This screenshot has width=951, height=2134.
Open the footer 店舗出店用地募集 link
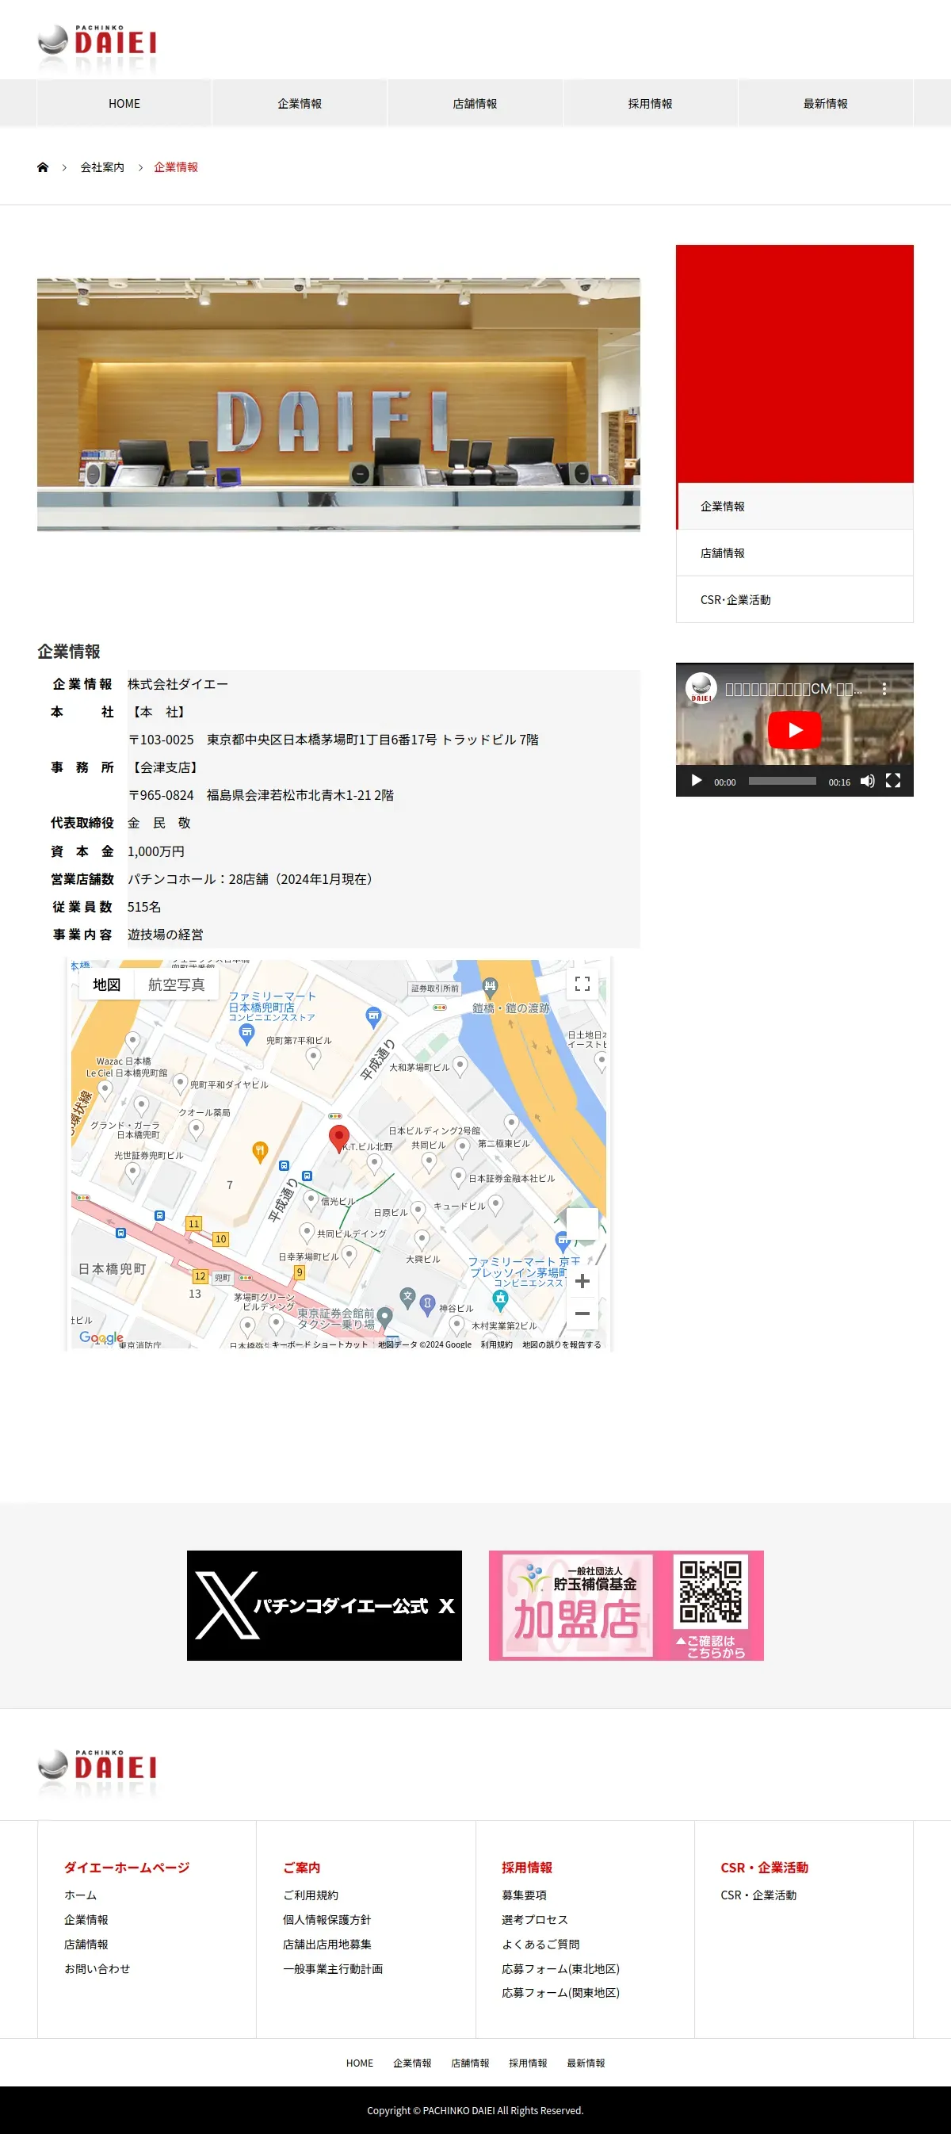tap(327, 1944)
